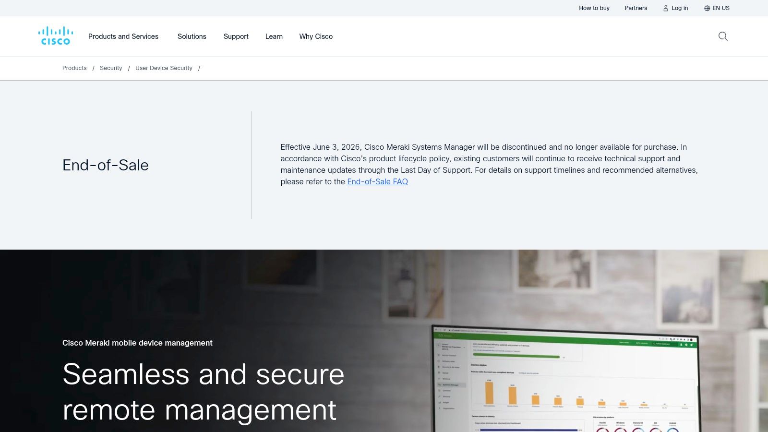
Task: Click the Security breadcrumb
Action: click(111, 68)
